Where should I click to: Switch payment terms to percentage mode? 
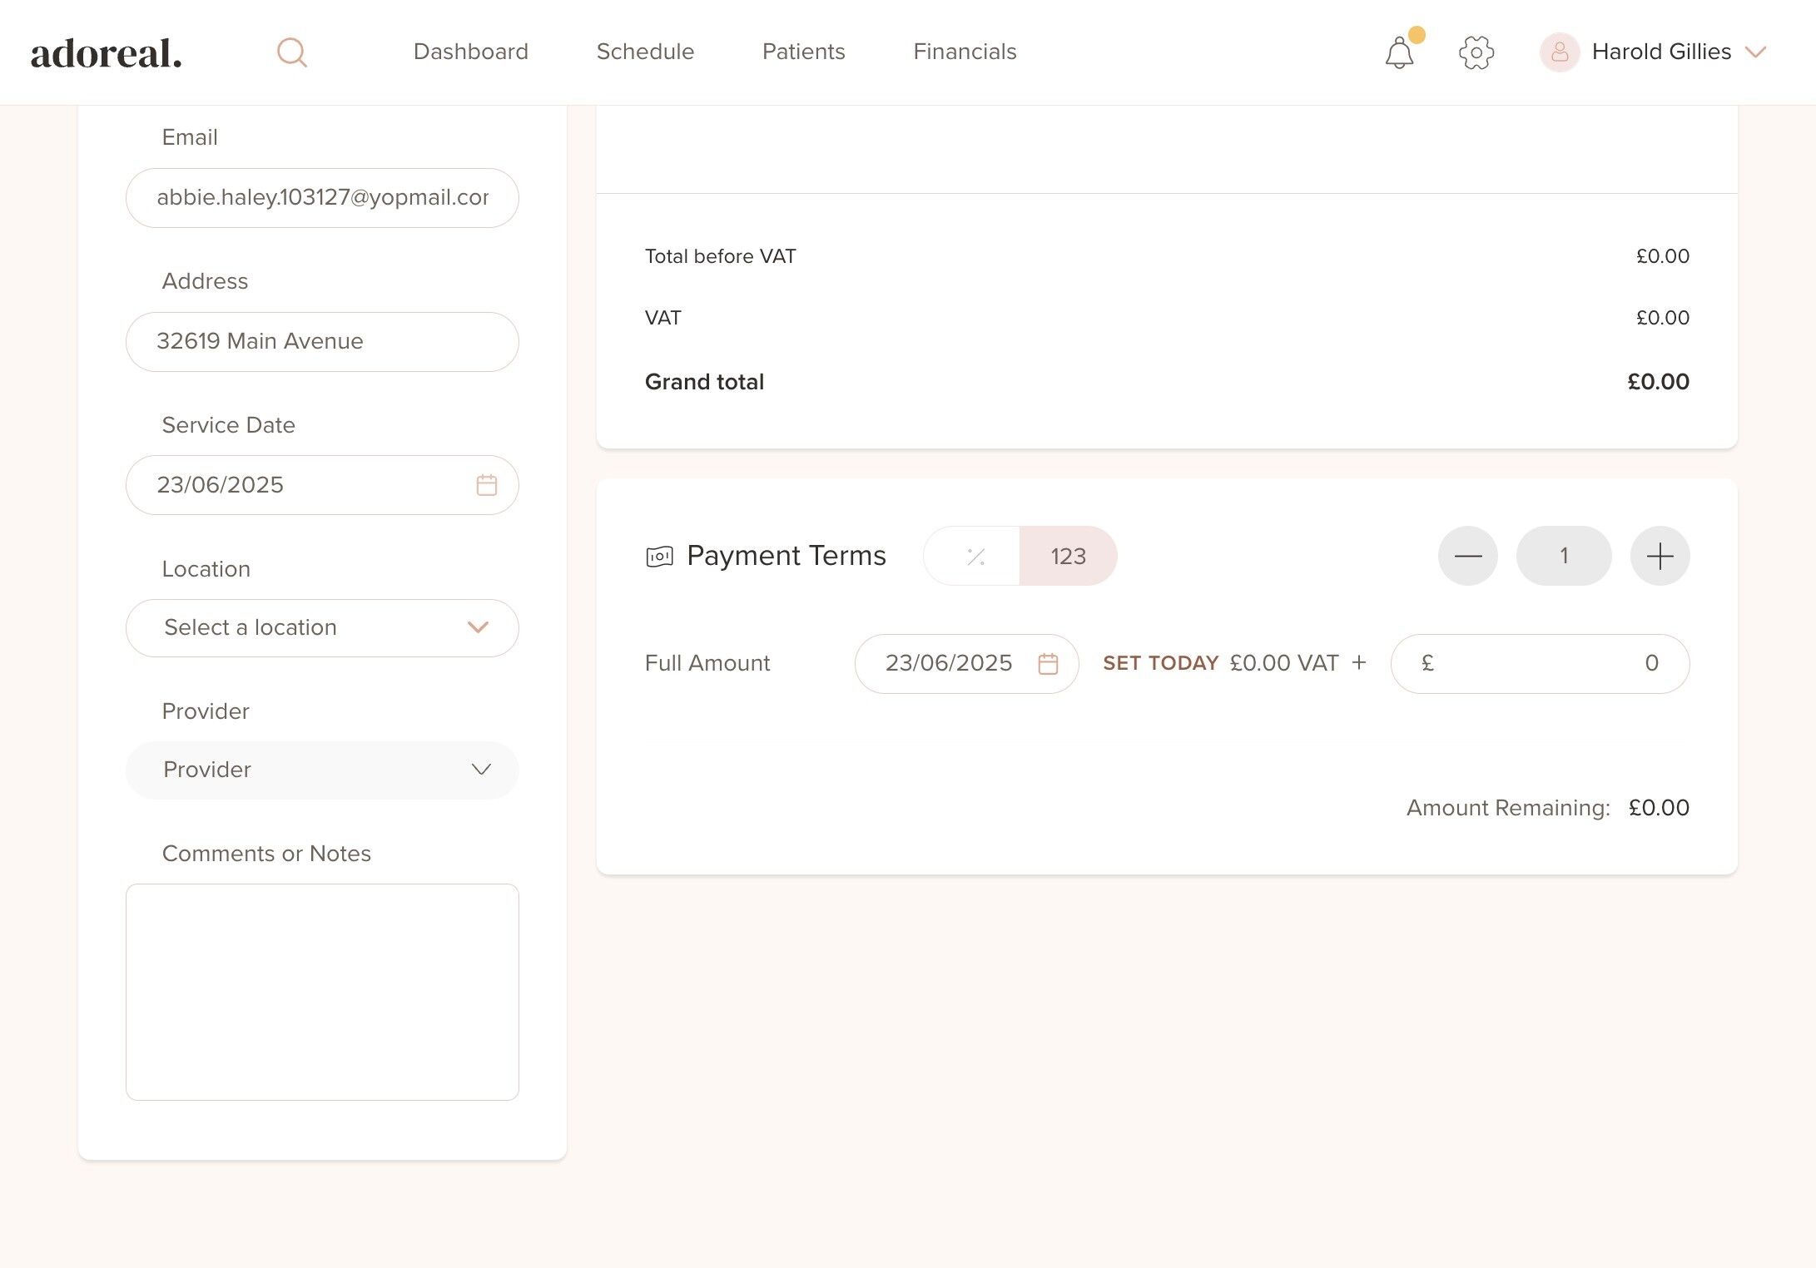click(975, 557)
